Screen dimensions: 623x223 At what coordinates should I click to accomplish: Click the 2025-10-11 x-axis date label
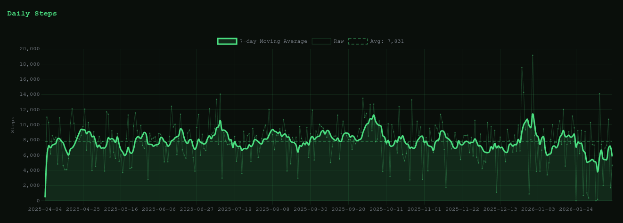coord(386,209)
